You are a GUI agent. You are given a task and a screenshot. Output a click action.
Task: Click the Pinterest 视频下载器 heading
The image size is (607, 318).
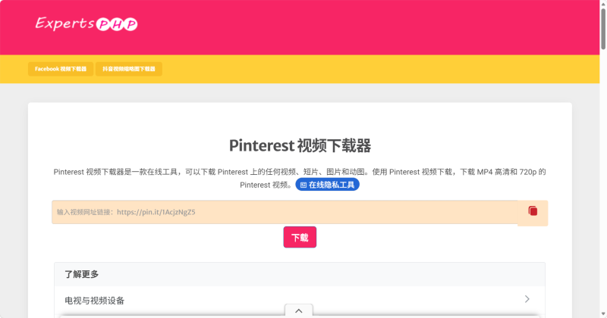pos(300,145)
